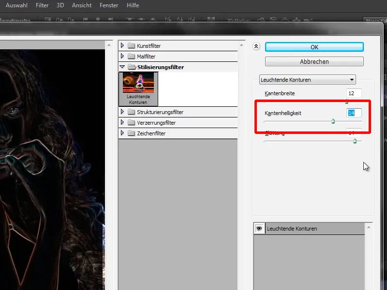The width and height of the screenshot is (387, 290).
Task: Open the Auswahl menu
Action: [16, 5]
